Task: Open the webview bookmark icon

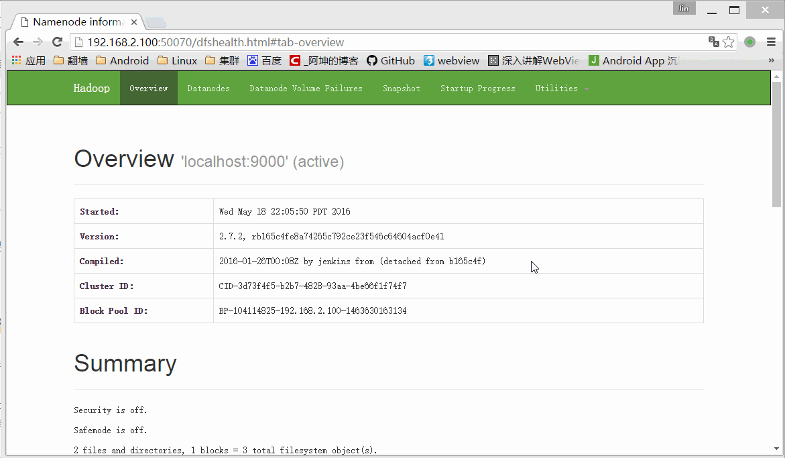Action: [428, 60]
